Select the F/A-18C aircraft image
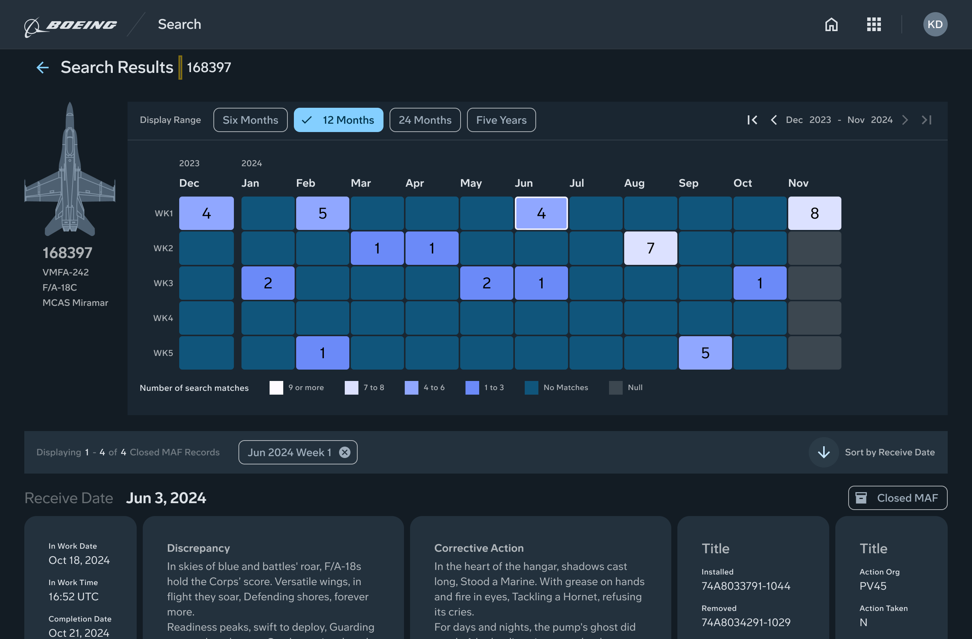 click(70, 169)
